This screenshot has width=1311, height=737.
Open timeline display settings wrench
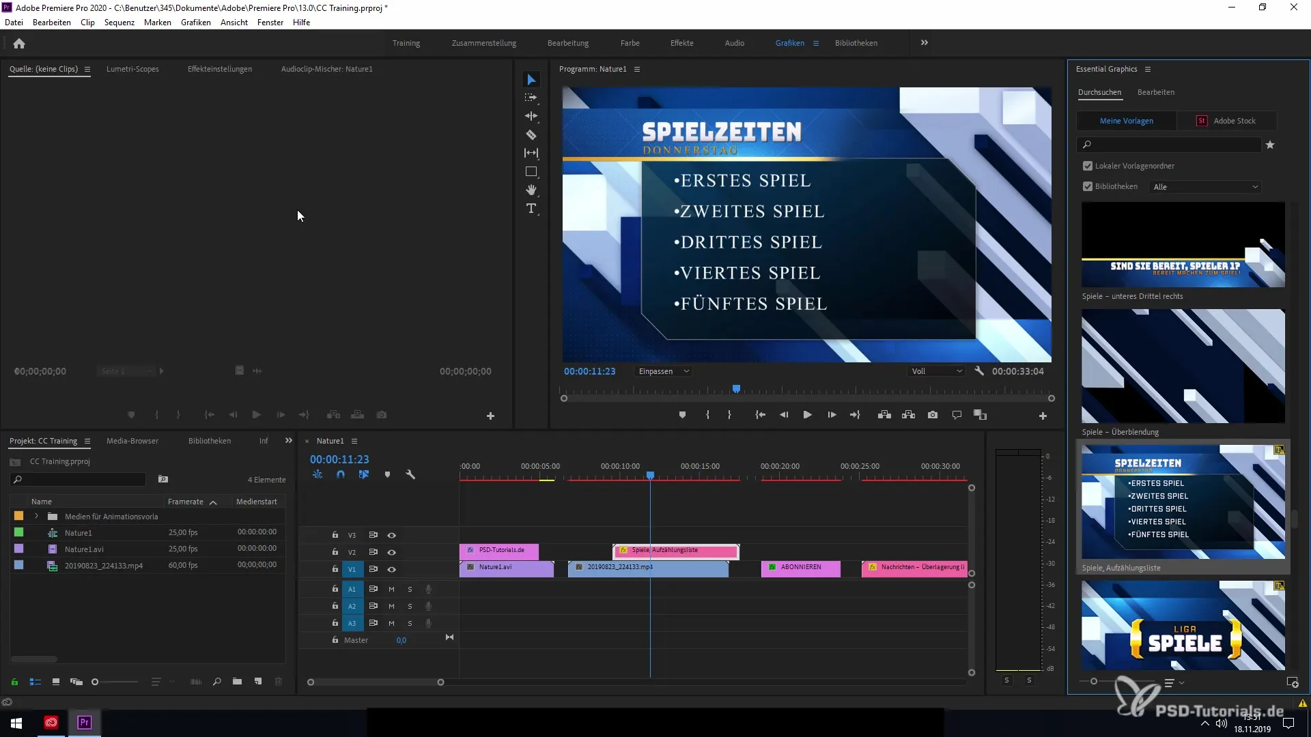coord(410,474)
